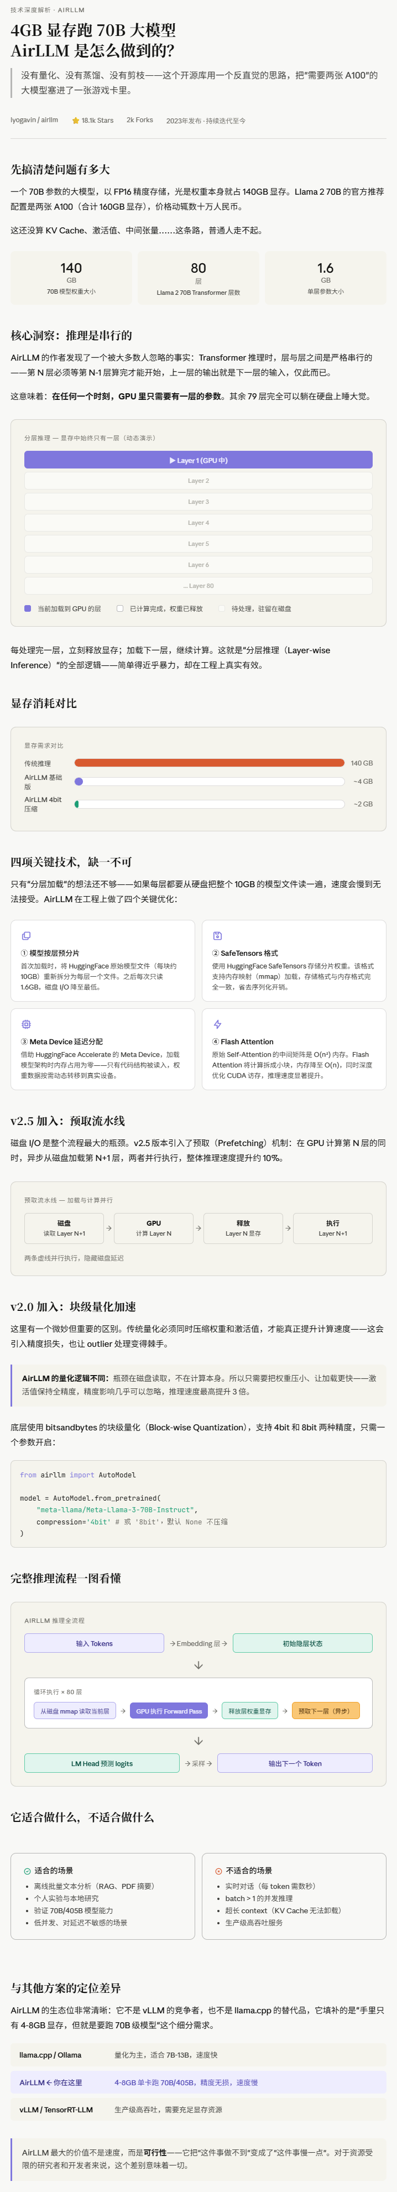Click the down arrow below the 80-layer loop
Image resolution: width=397 pixels, height=2192 pixels.
pos(198,1741)
